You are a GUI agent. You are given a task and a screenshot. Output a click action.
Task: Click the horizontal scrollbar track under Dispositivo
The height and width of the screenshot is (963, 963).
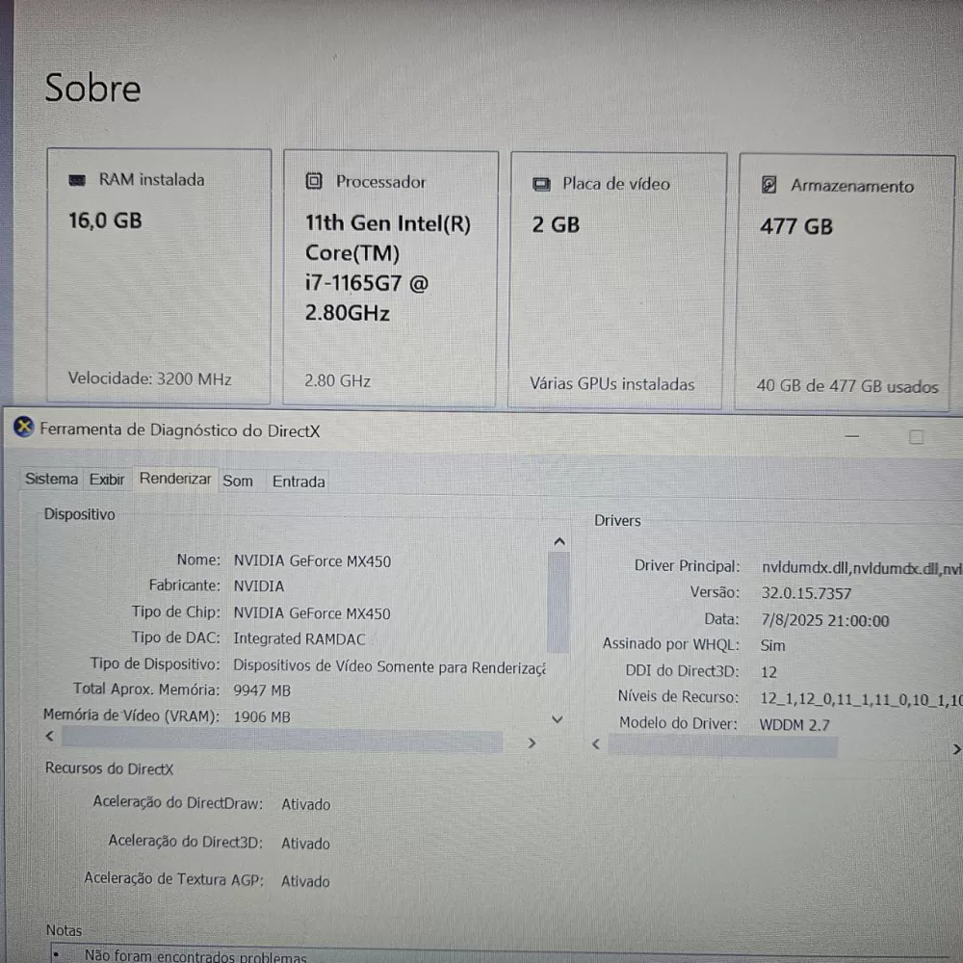click(x=289, y=739)
